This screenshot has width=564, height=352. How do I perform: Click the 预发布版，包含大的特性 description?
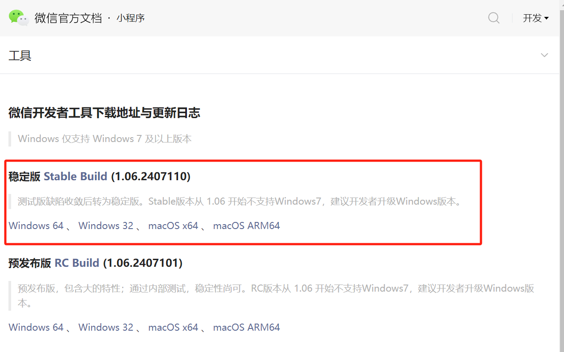[x=276, y=296]
